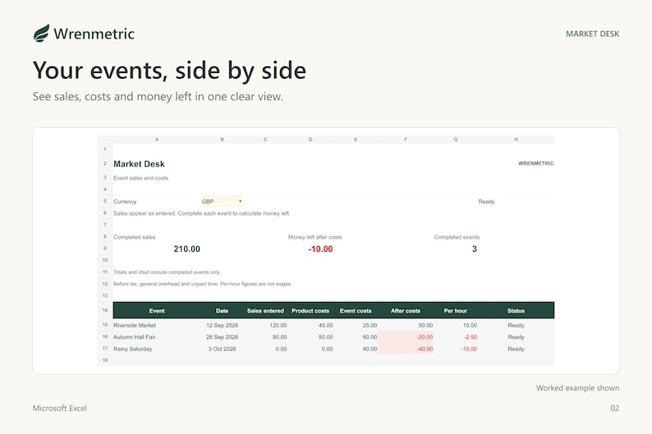Viewport: 652px width, 434px height.
Task: Click the large red -10.00 total
Action: coord(320,249)
